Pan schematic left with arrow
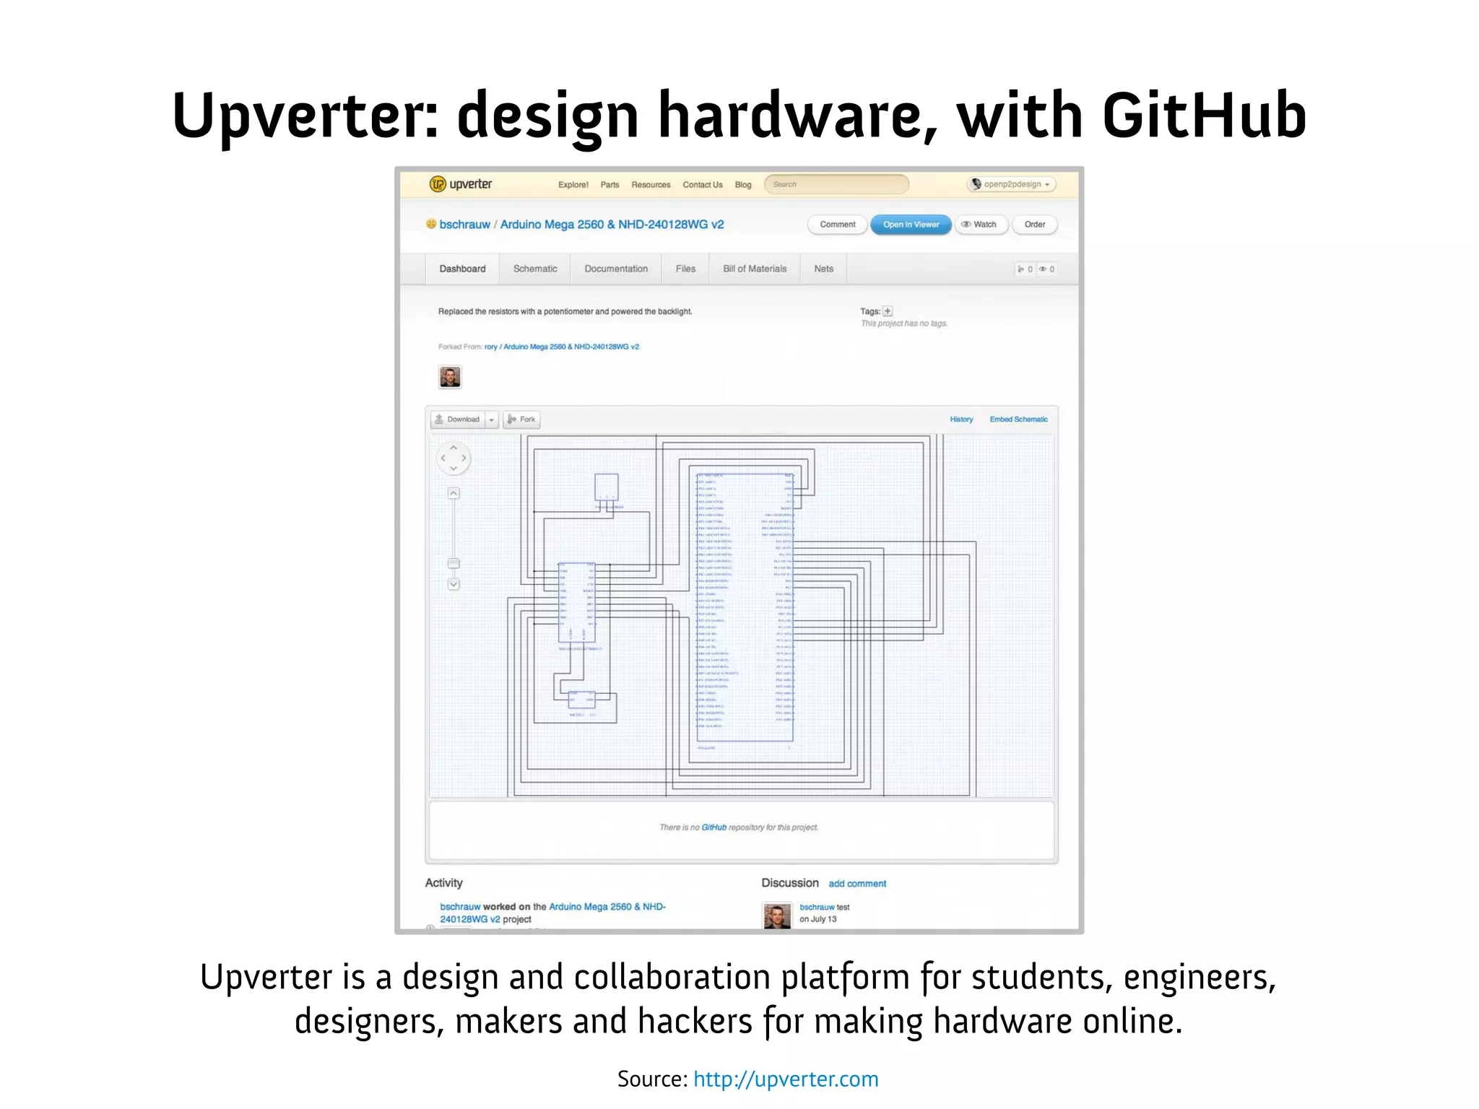 tap(443, 458)
